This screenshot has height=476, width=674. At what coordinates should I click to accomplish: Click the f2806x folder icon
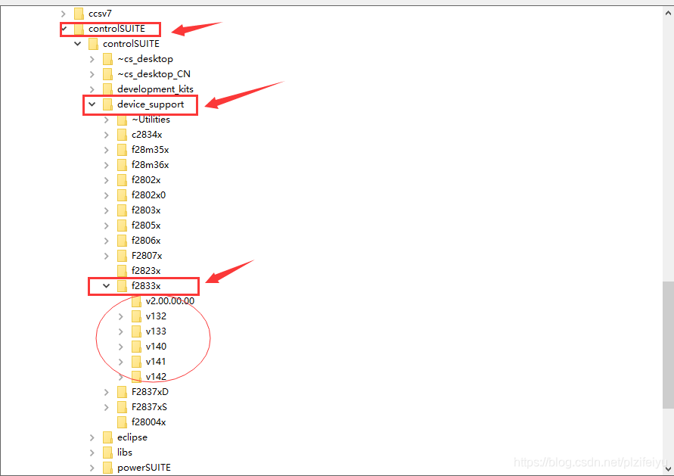point(122,241)
